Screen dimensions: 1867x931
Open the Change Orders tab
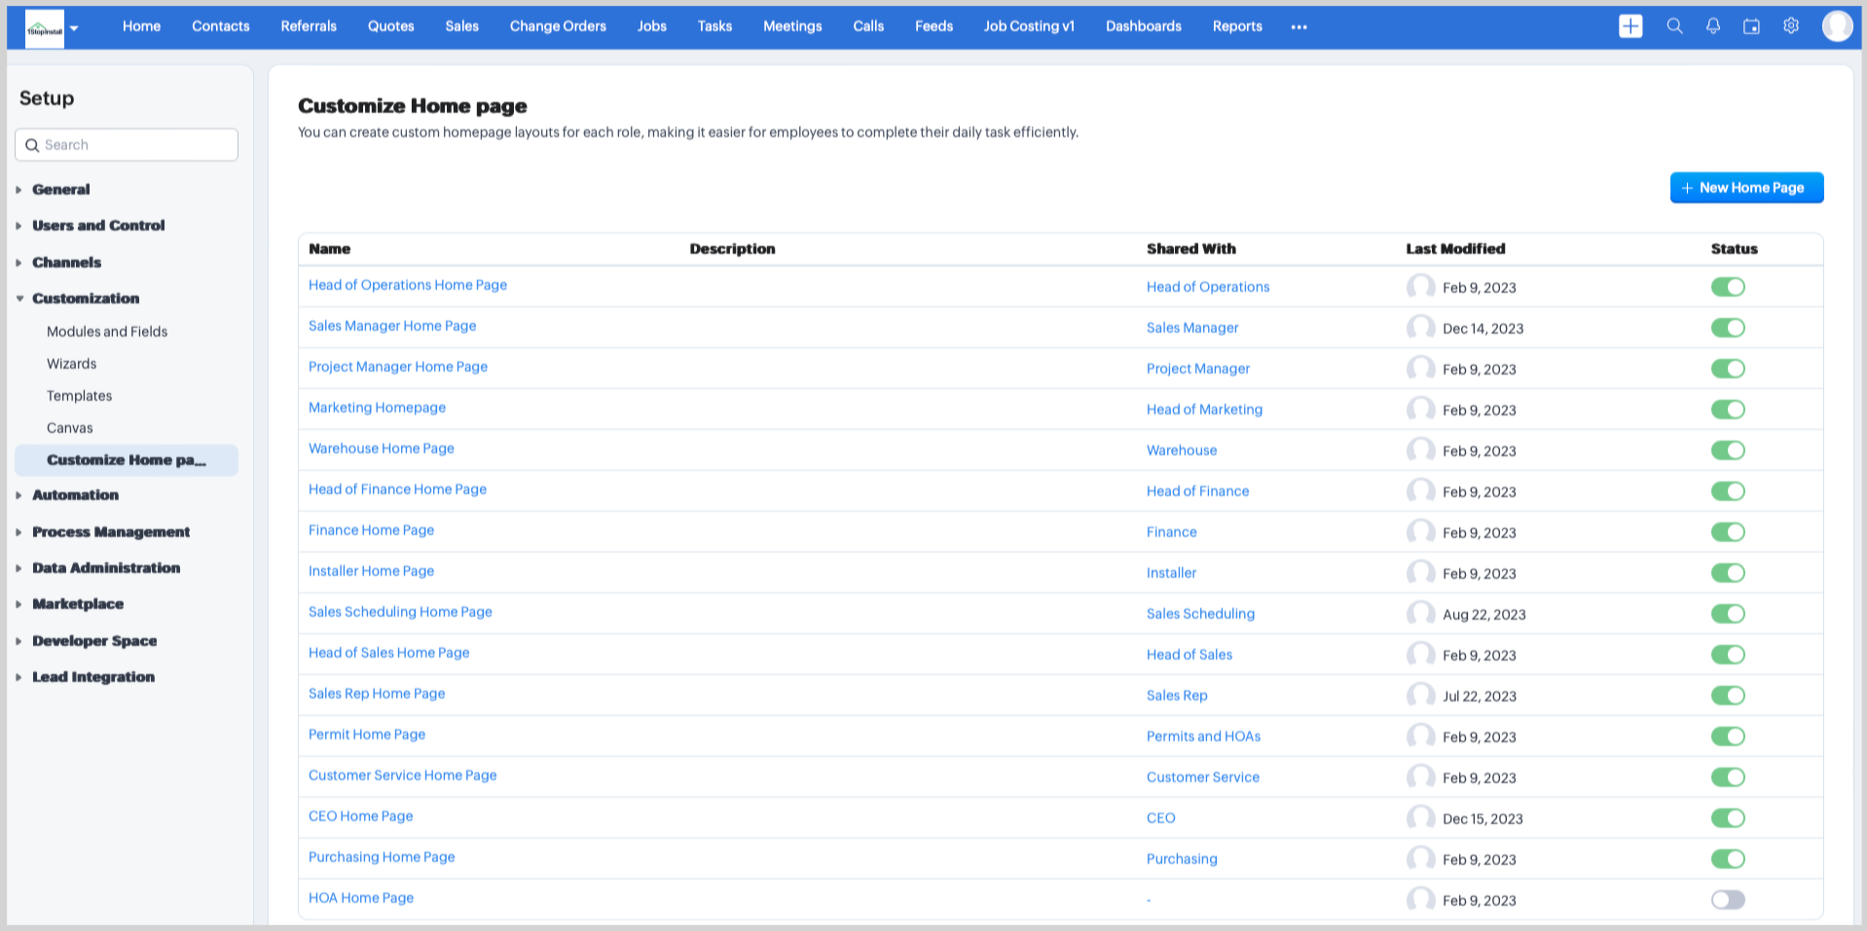(558, 26)
